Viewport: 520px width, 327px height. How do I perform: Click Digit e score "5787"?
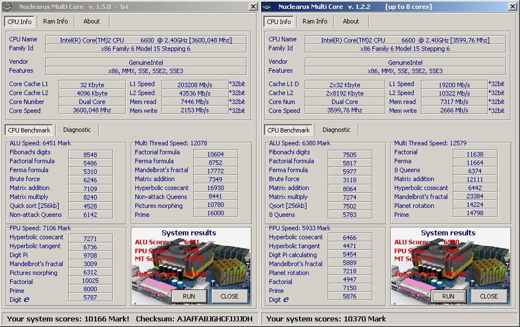pos(91,297)
